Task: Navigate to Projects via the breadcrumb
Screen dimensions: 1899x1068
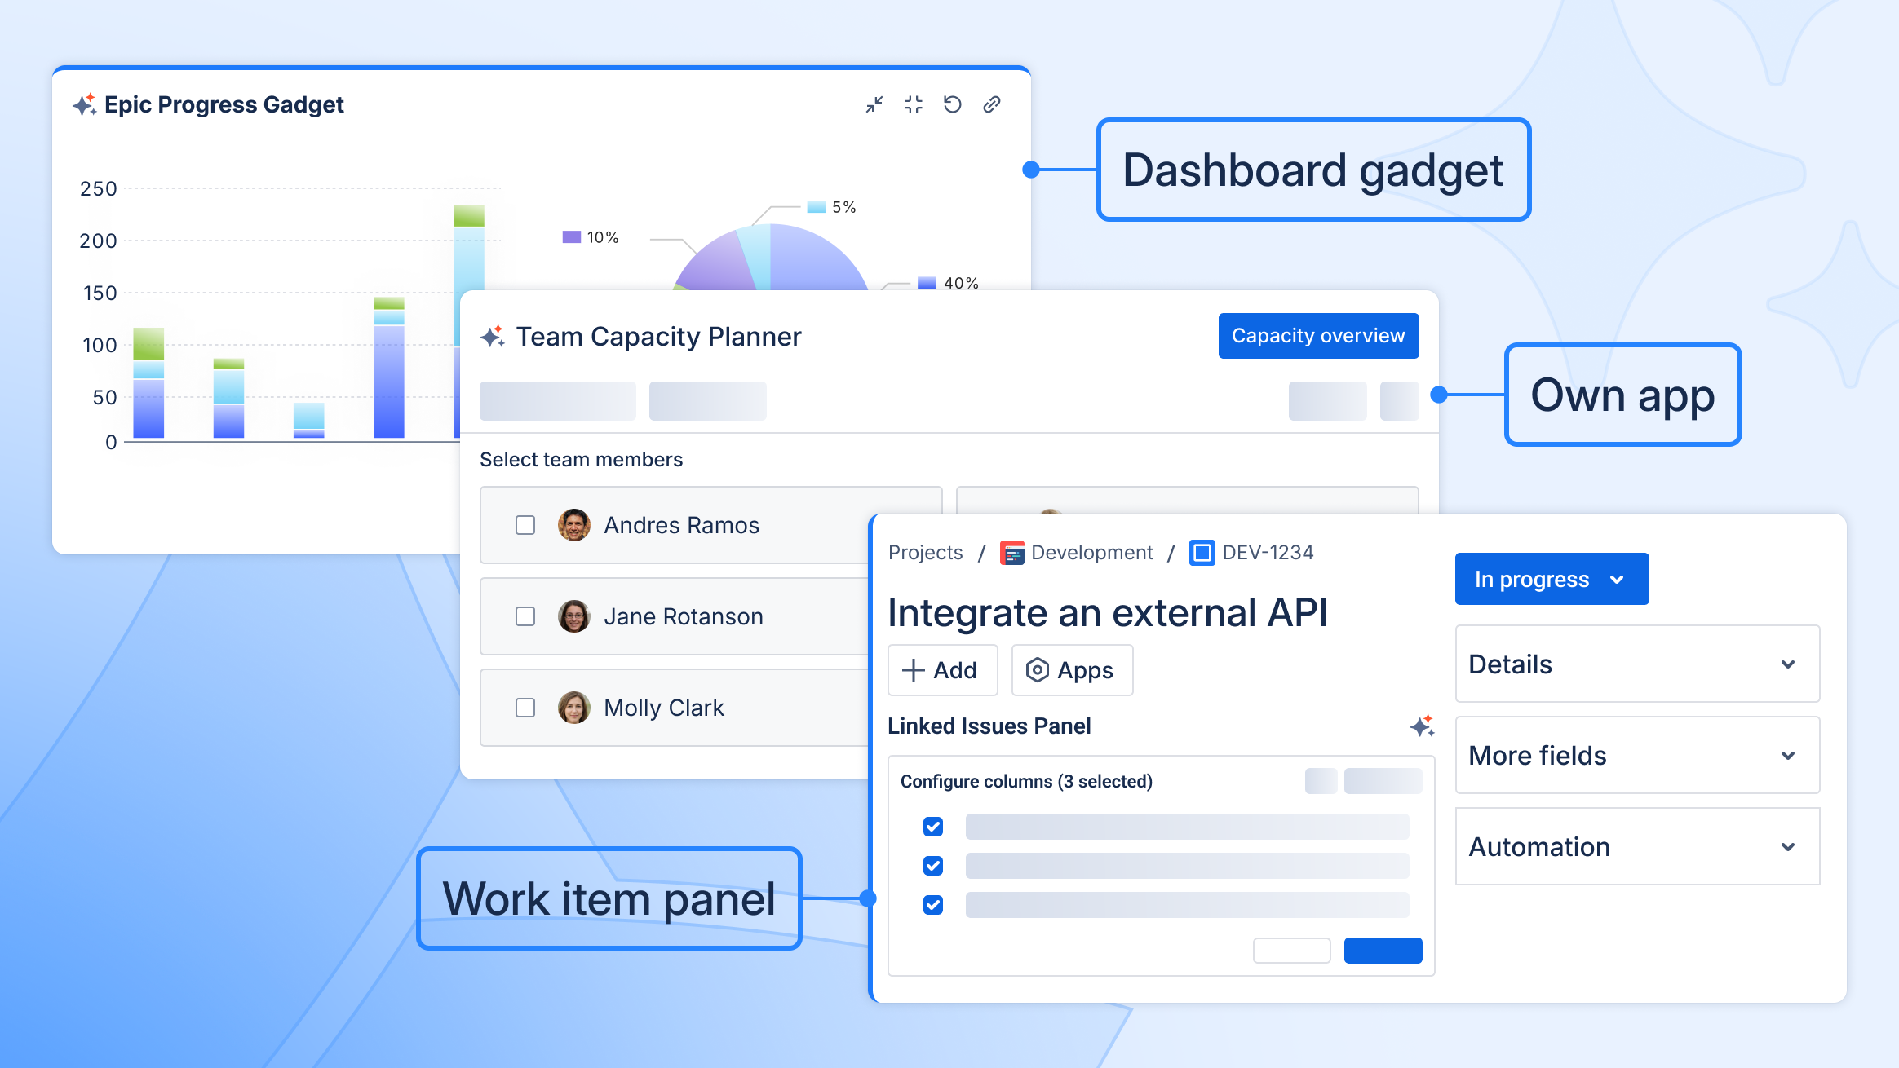Action: [926, 552]
